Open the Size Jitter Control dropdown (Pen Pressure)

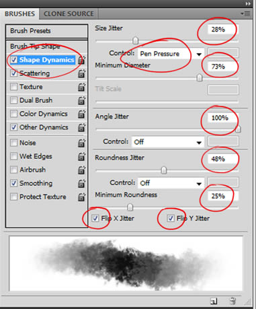click(x=171, y=54)
